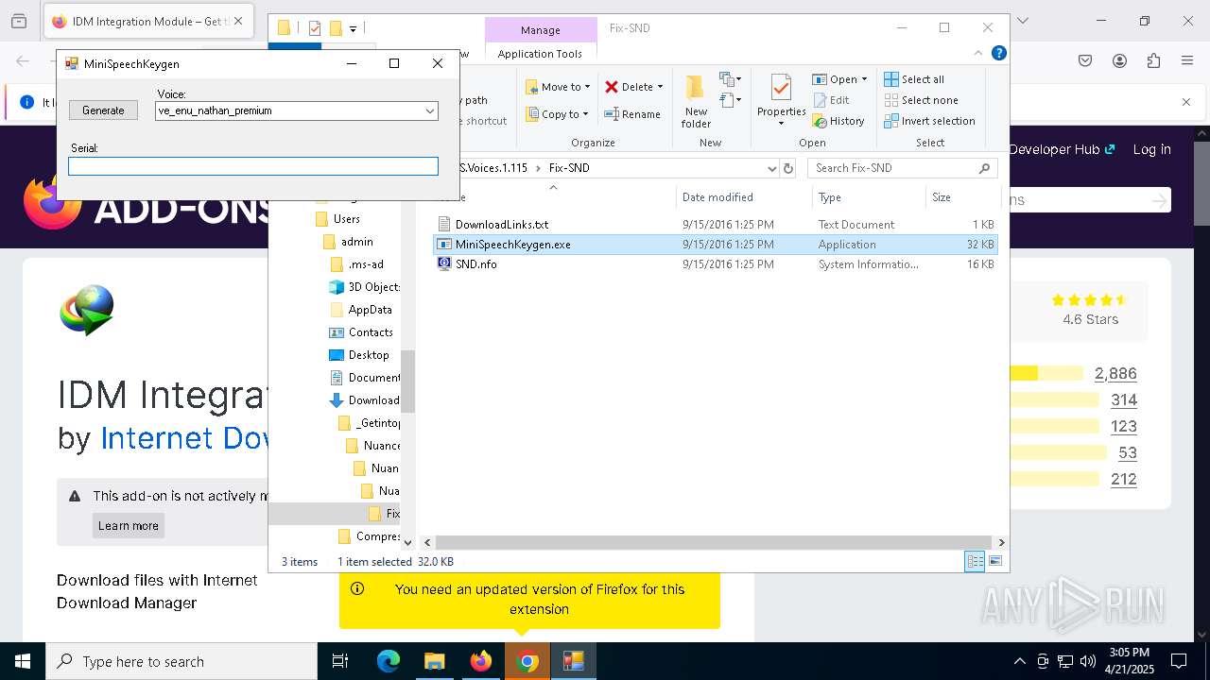
Task: Click the red Delete icon in ribbon
Action: [x=612, y=87]
